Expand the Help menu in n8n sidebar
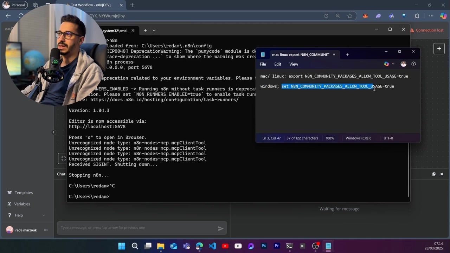This screenshot has height=253, width=450. [x=27, y=215]
